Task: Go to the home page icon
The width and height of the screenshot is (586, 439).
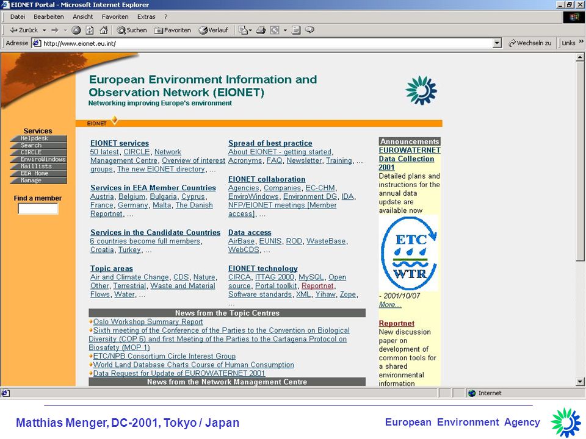Action: click(104, 30)
